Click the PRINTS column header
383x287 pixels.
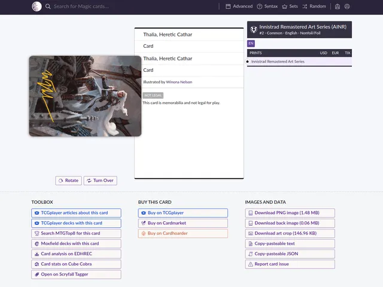[x=256, y=53]
